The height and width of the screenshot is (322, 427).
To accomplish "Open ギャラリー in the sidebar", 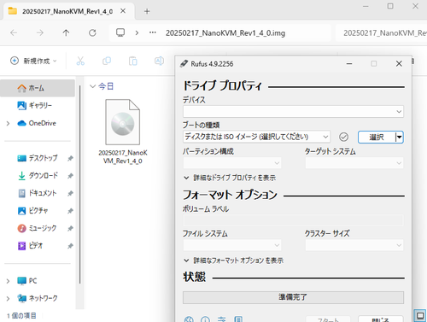I will pyautogui.click(x=38, y=106).
